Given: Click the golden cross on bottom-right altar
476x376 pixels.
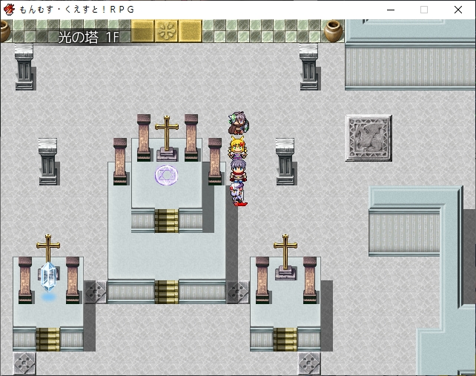Looking at the screenshot, I should (285, 257).
